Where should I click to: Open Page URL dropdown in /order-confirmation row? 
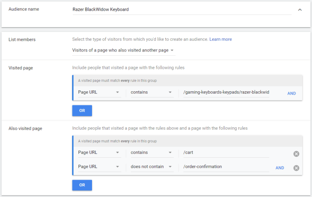(x=99, y=167)
